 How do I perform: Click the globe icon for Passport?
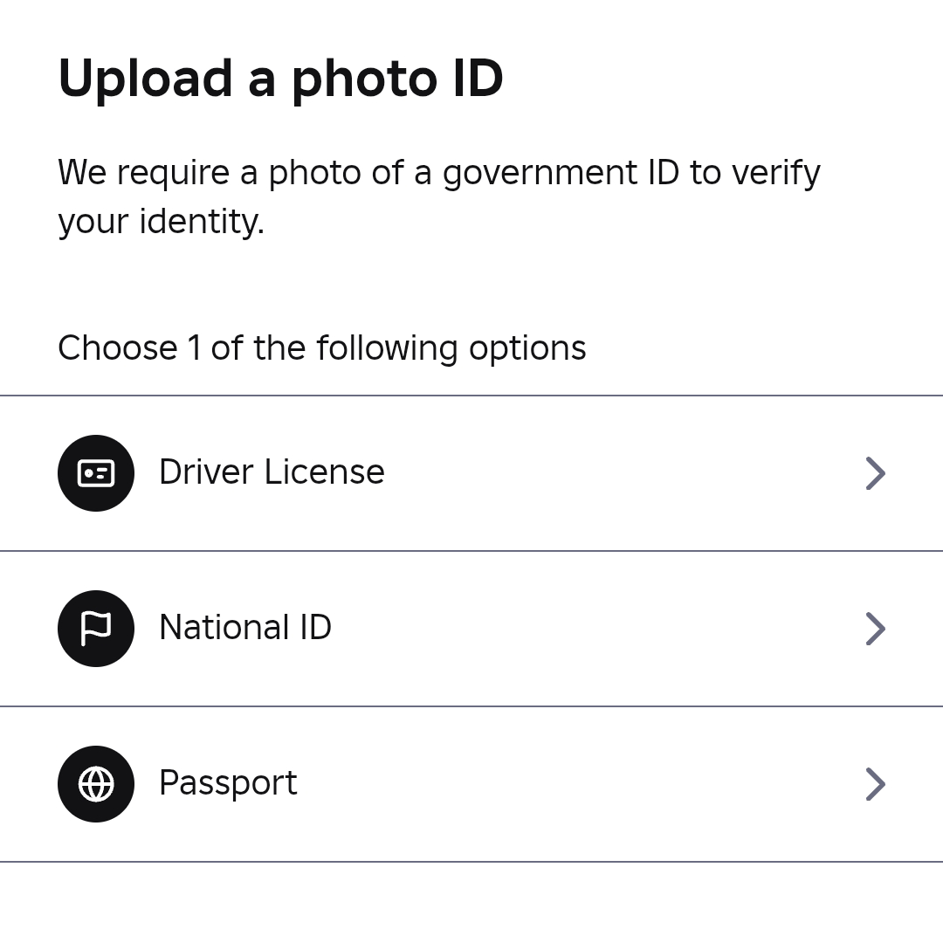coord(96,784)
